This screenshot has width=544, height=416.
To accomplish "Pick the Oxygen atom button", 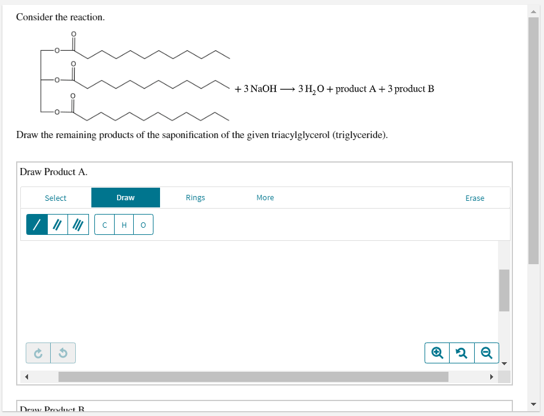I will (x=143, y=224).
